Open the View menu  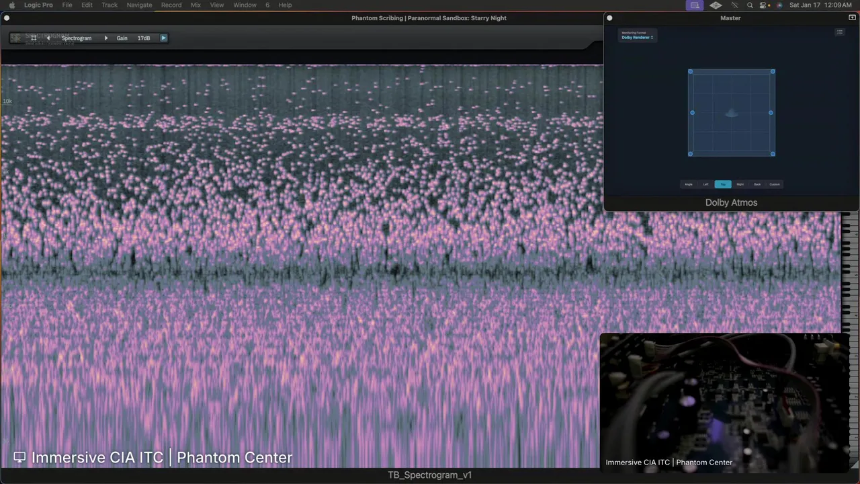217,5
